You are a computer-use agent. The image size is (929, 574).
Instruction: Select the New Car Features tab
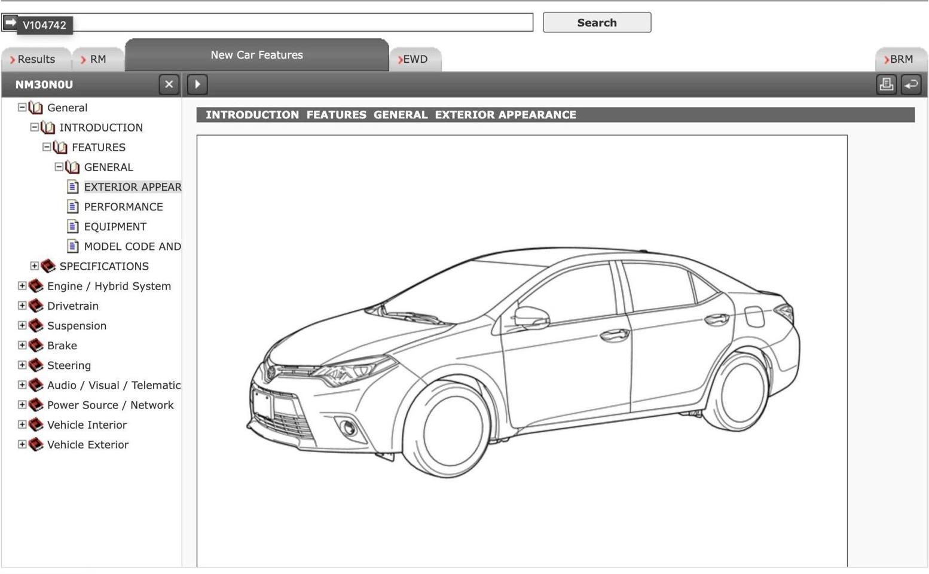pos(256,55)
